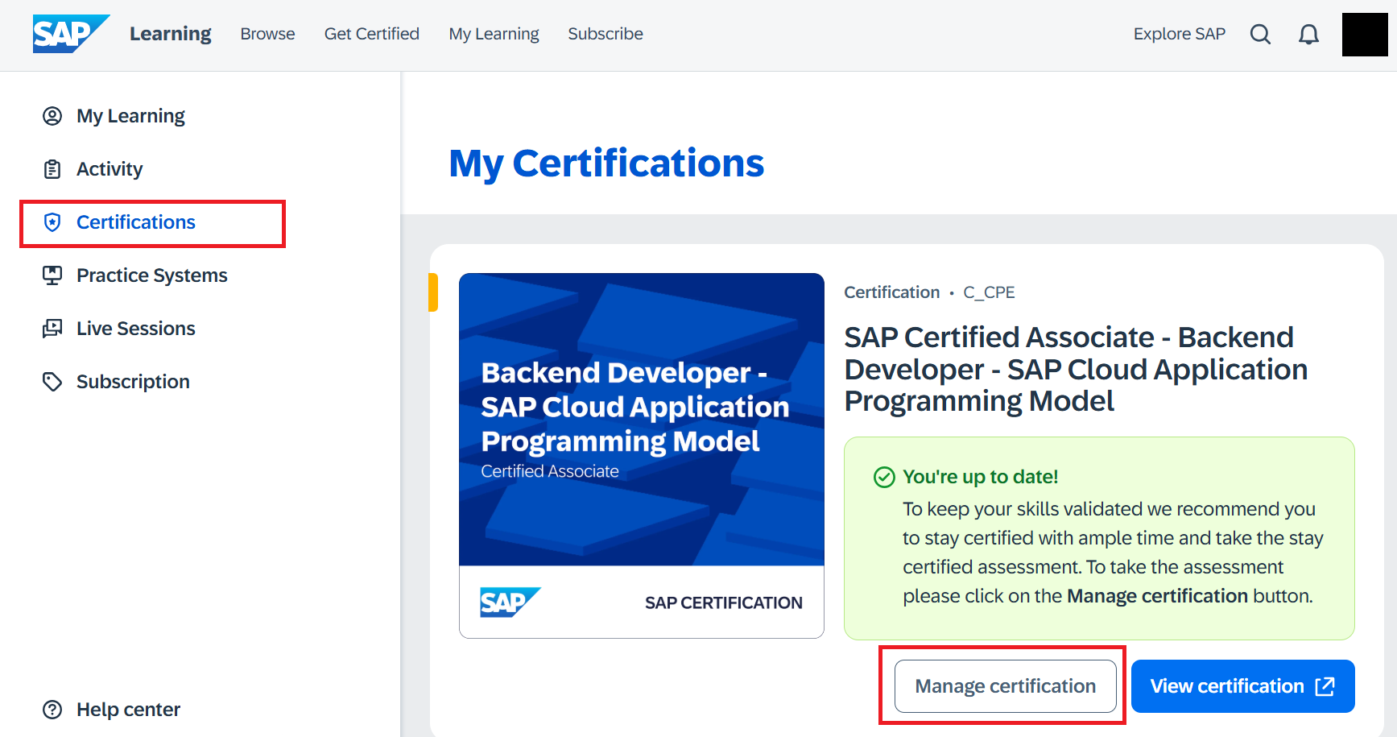
Task: Click the Subscription tag icon
Action: 52,381
